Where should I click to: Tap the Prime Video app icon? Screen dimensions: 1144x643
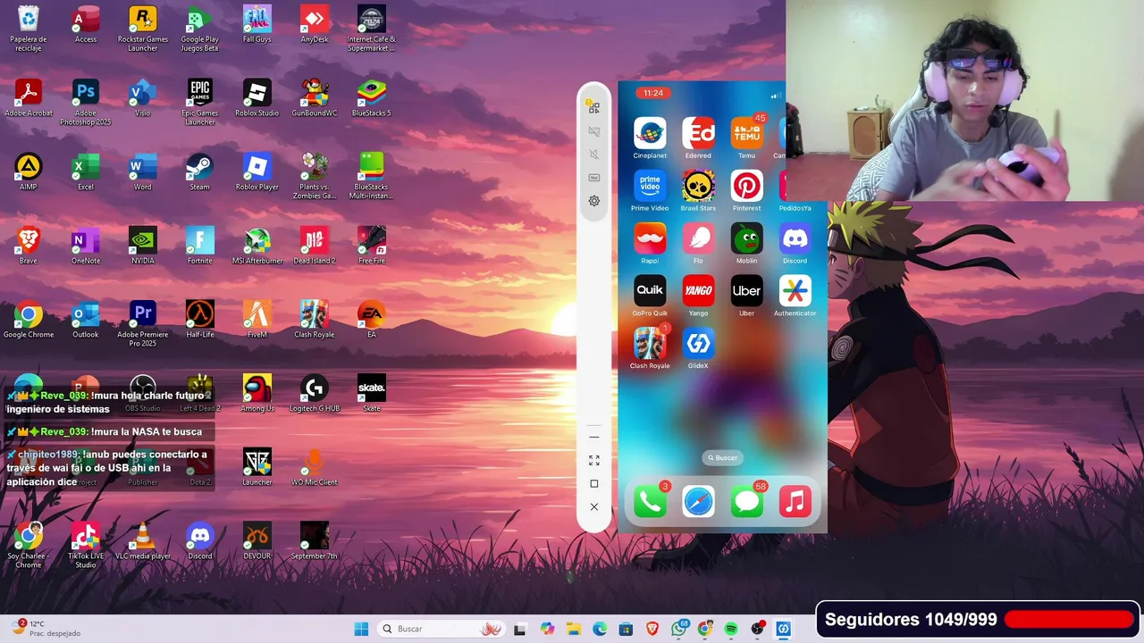point(650,186)
